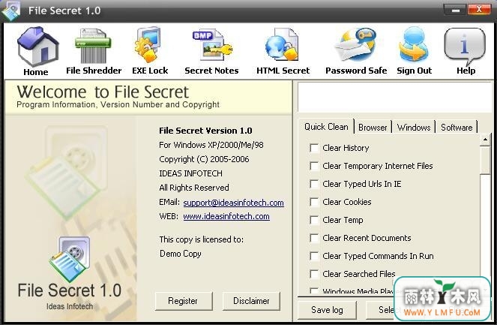The height and width of the screenshot is (325, 497).
Task: Click the File Secret title bar icon
Action: [x=10, y=11]
